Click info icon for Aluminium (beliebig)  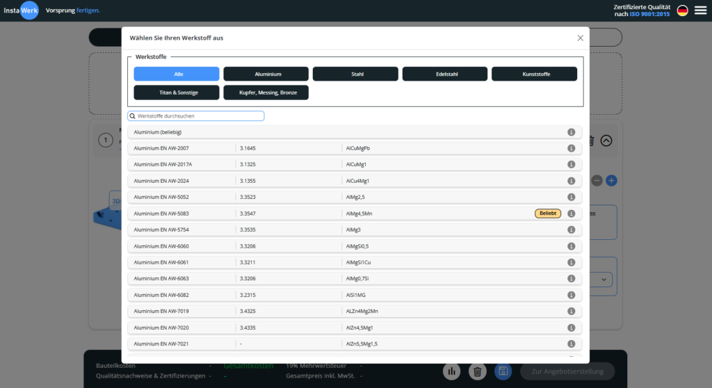571,132
